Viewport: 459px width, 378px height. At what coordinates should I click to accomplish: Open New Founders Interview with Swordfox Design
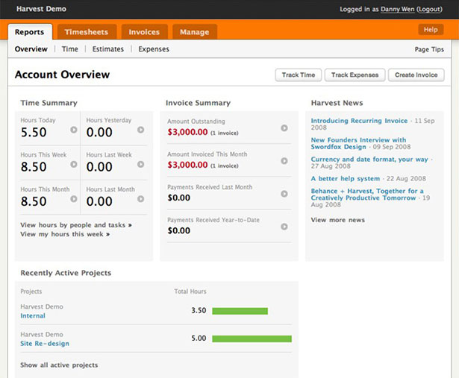(x=358, y=143)
